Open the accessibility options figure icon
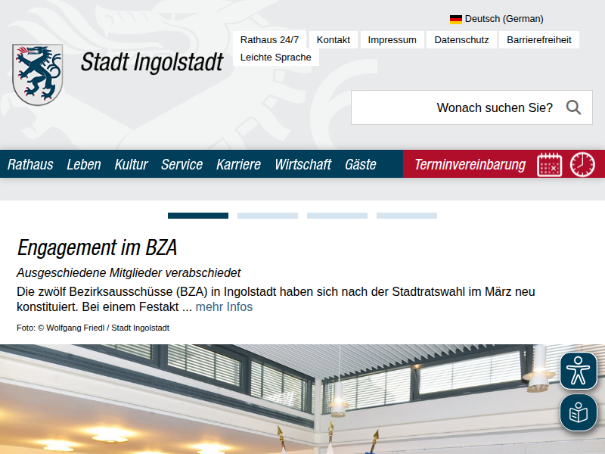Viewport: 605px width, 454px height. pos(579,371)
